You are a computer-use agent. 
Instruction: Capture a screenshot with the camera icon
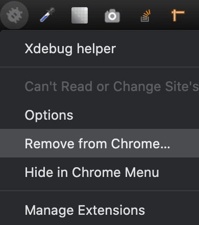point(112,16)
